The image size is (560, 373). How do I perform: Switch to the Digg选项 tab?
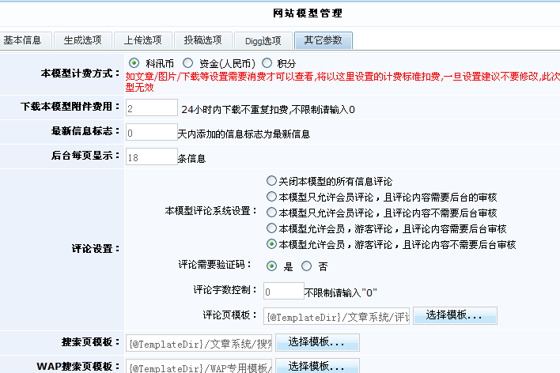click(262, 40)
